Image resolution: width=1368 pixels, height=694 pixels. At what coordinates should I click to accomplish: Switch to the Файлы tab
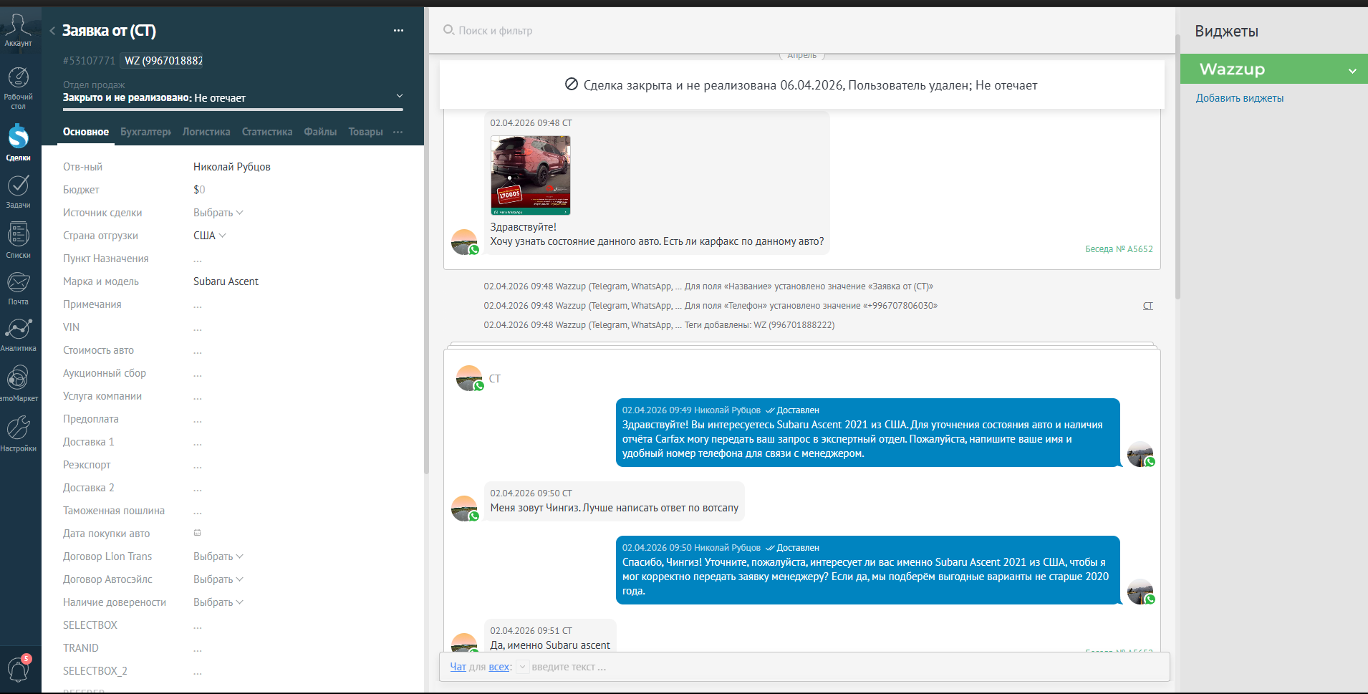(320, 132)
